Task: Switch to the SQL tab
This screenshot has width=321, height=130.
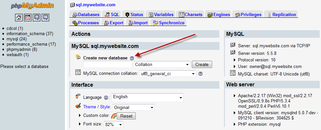Action: 111,14
